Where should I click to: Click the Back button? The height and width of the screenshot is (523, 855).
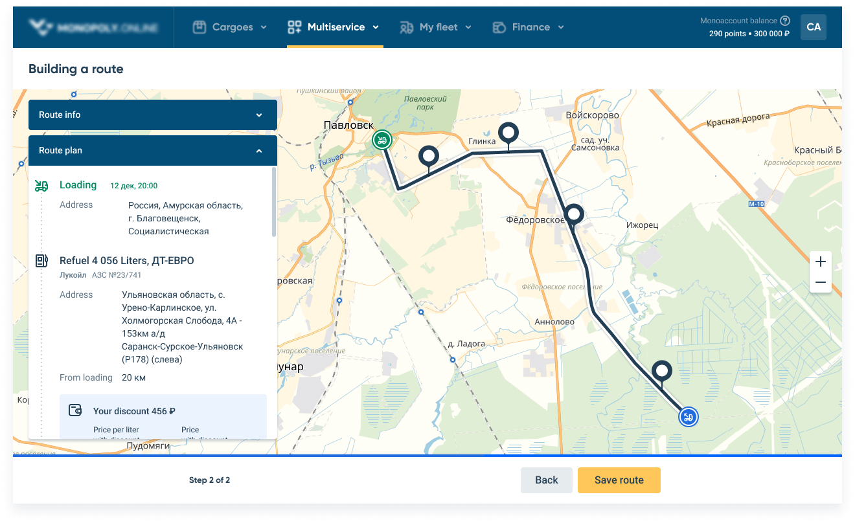click(x=547, y=480)
